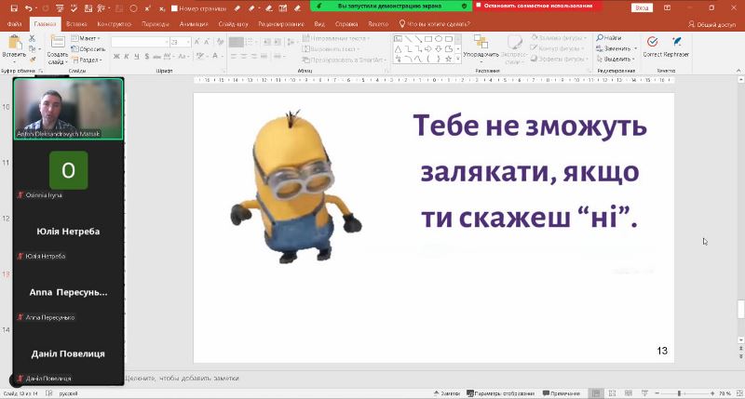The image size is (745, 399).
Task: Click the Slideshow view icon in status bar
Action: pos(644,393)
